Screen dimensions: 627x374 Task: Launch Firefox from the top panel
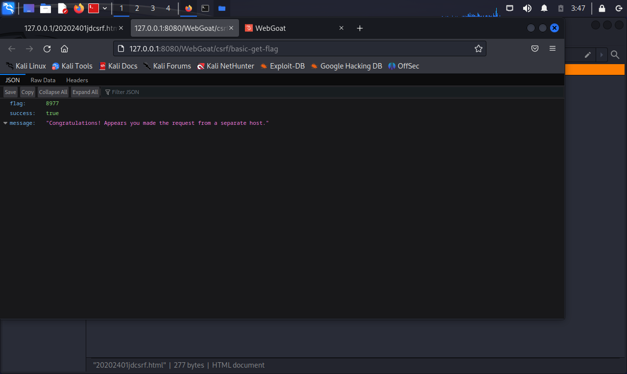(79, 8)
